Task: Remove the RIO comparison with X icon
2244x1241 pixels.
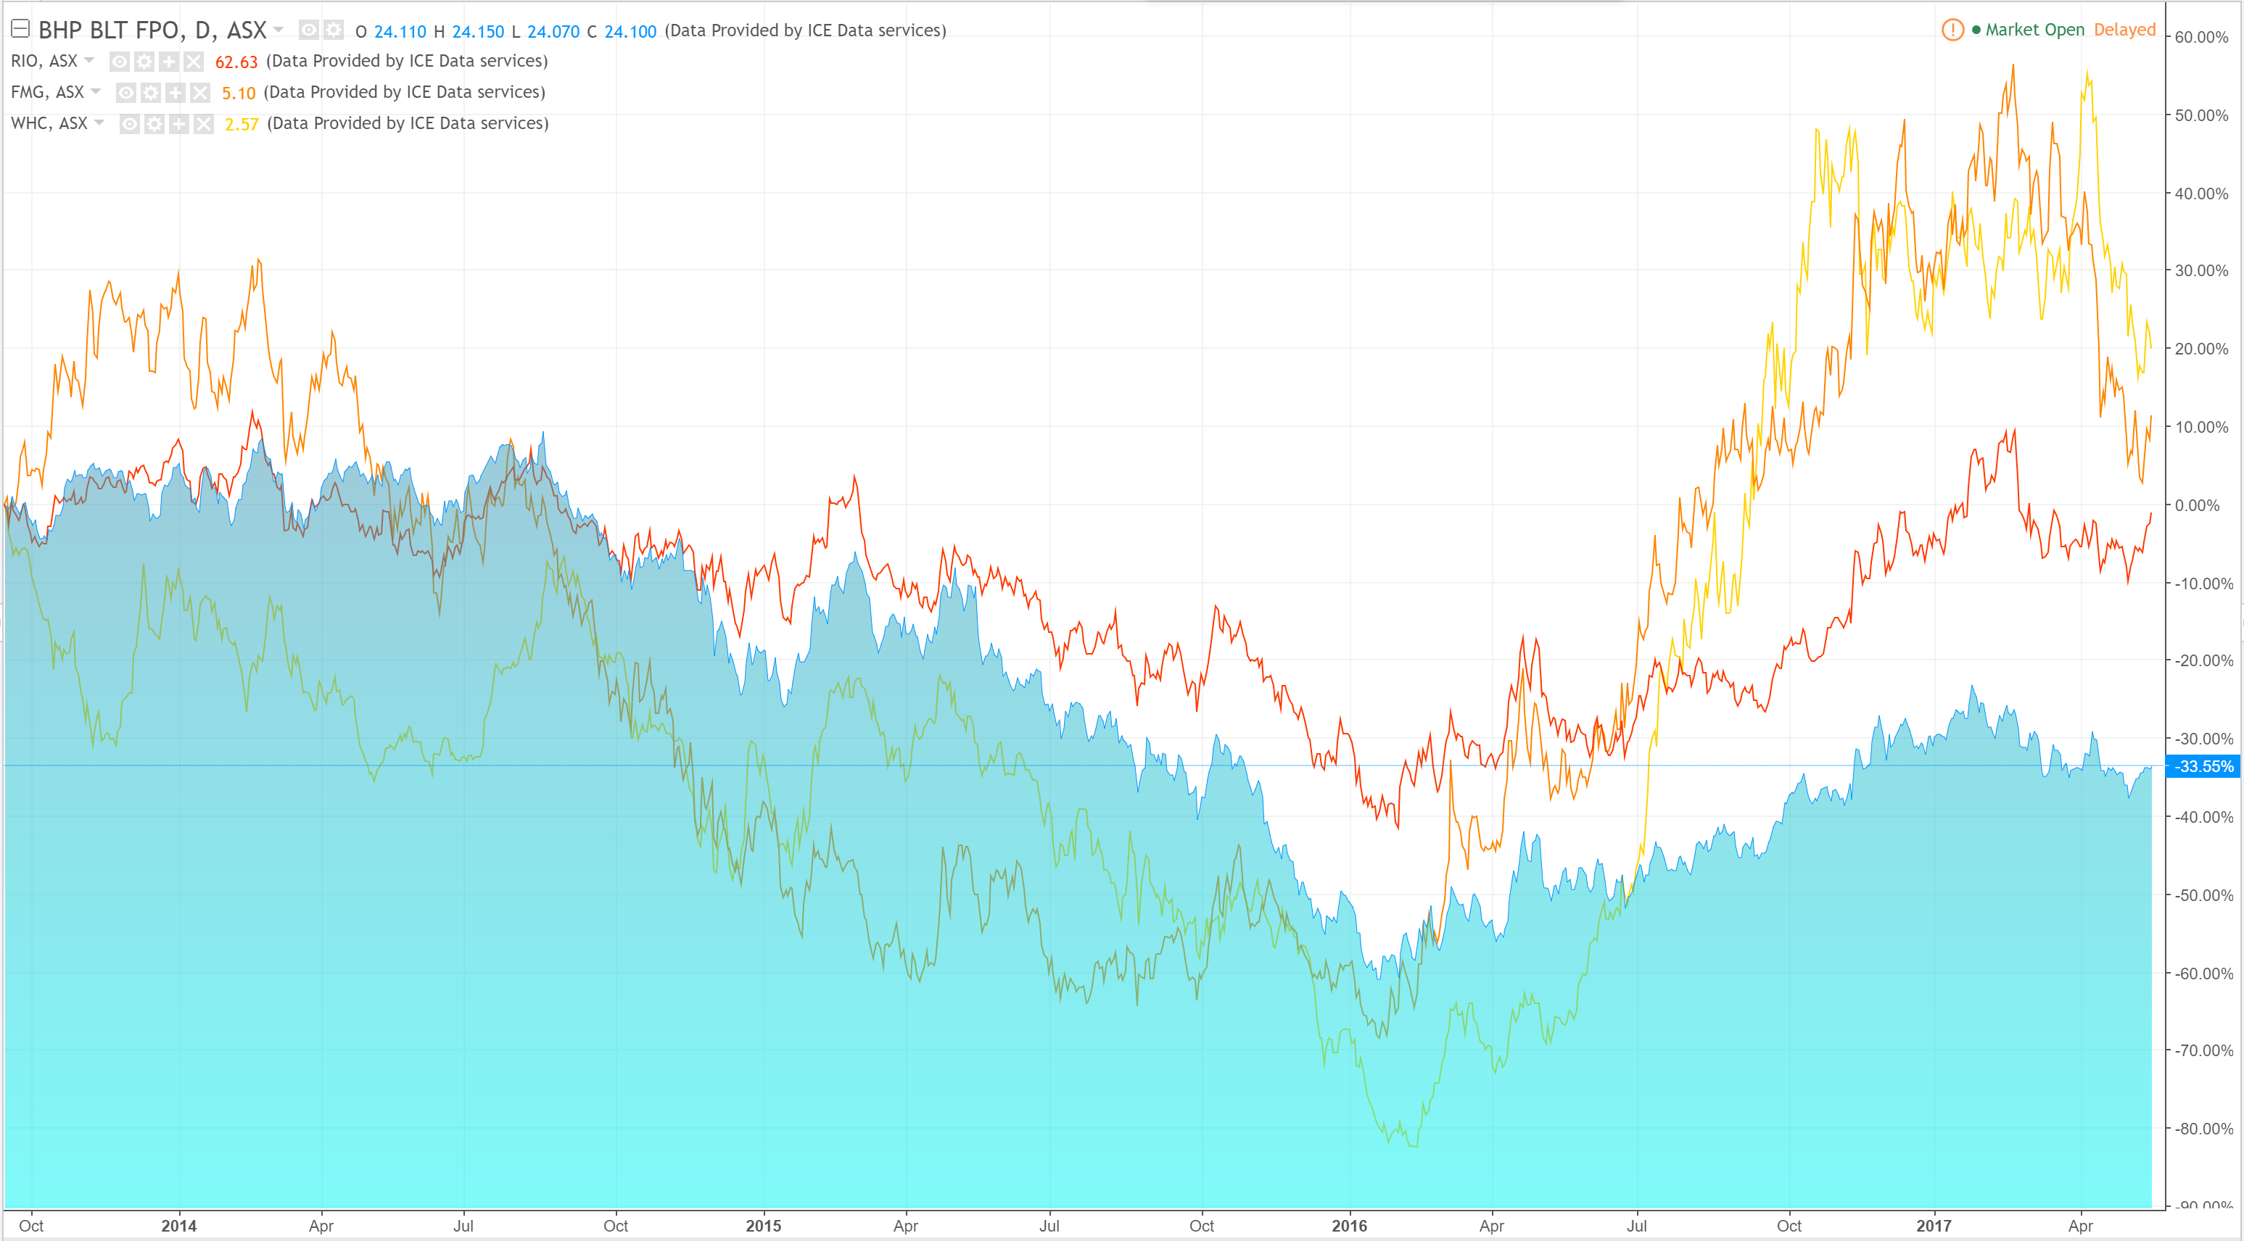Action: click(x=194, y=62)
